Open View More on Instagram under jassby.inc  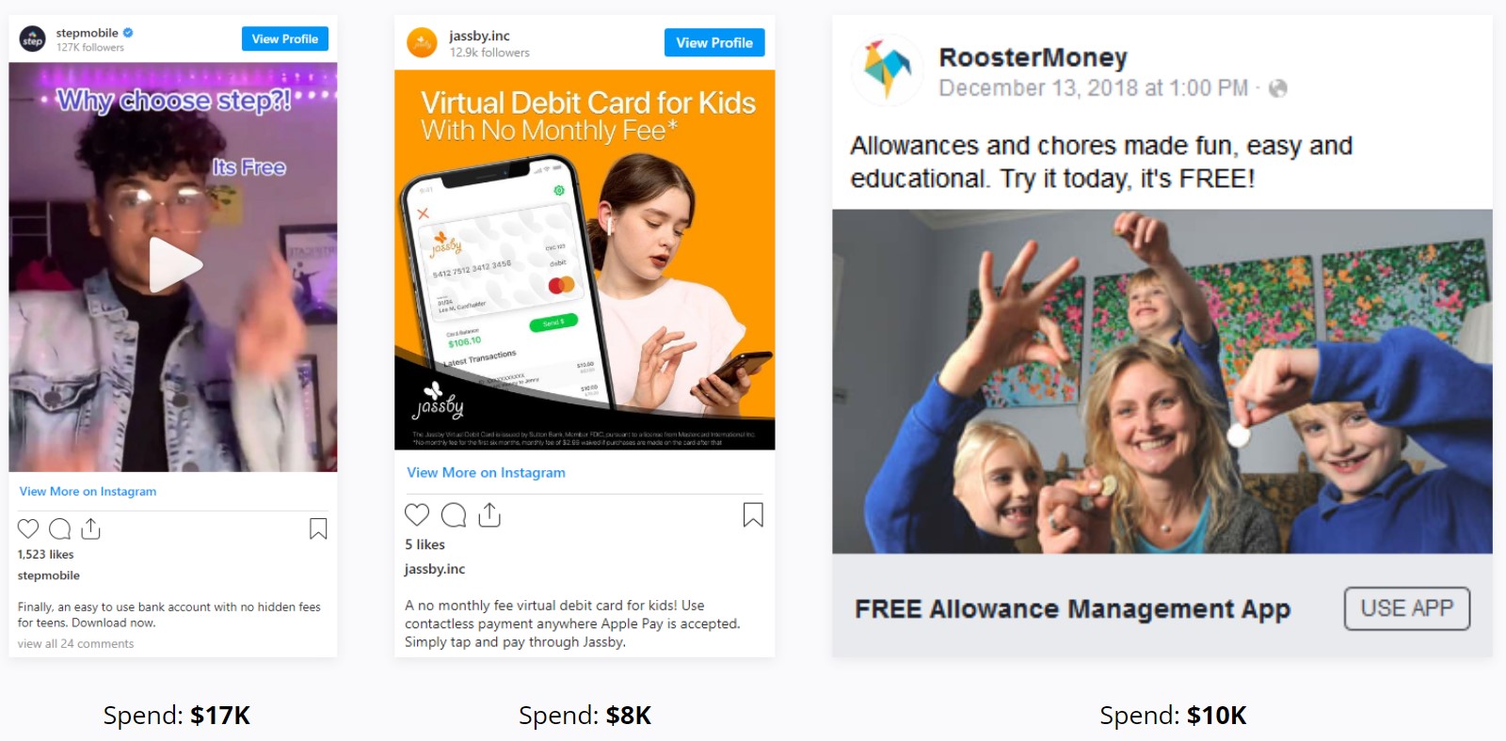[486, 472]
